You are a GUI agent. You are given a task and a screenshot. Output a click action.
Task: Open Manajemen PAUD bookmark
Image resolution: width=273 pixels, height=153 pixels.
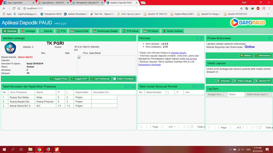pos(51,14)
